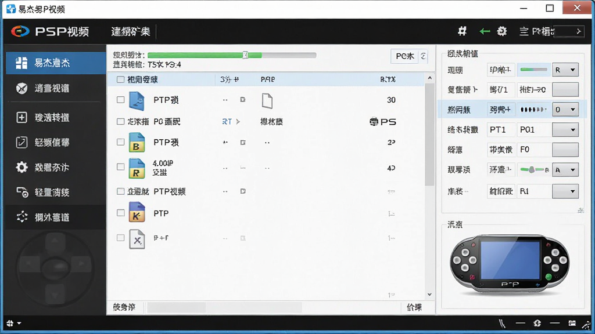Open the caret beside bottom-left grid icon
The height and width of the screenshot is (334, 595).
coord(19,324)
